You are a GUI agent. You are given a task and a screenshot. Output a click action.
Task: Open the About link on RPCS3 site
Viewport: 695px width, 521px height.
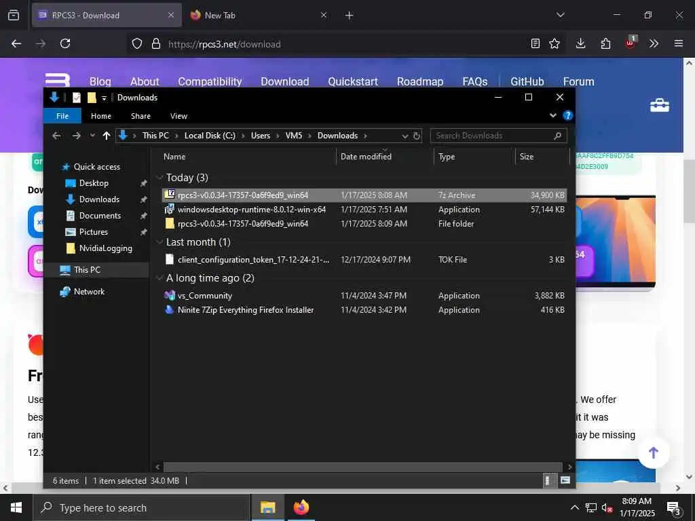coord(145,81)
